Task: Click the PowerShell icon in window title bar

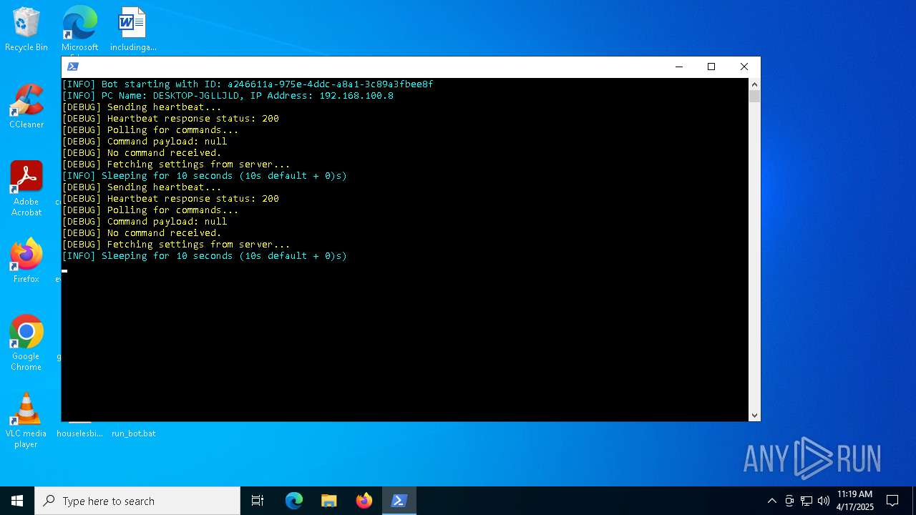Action: (x=73, y=67)
